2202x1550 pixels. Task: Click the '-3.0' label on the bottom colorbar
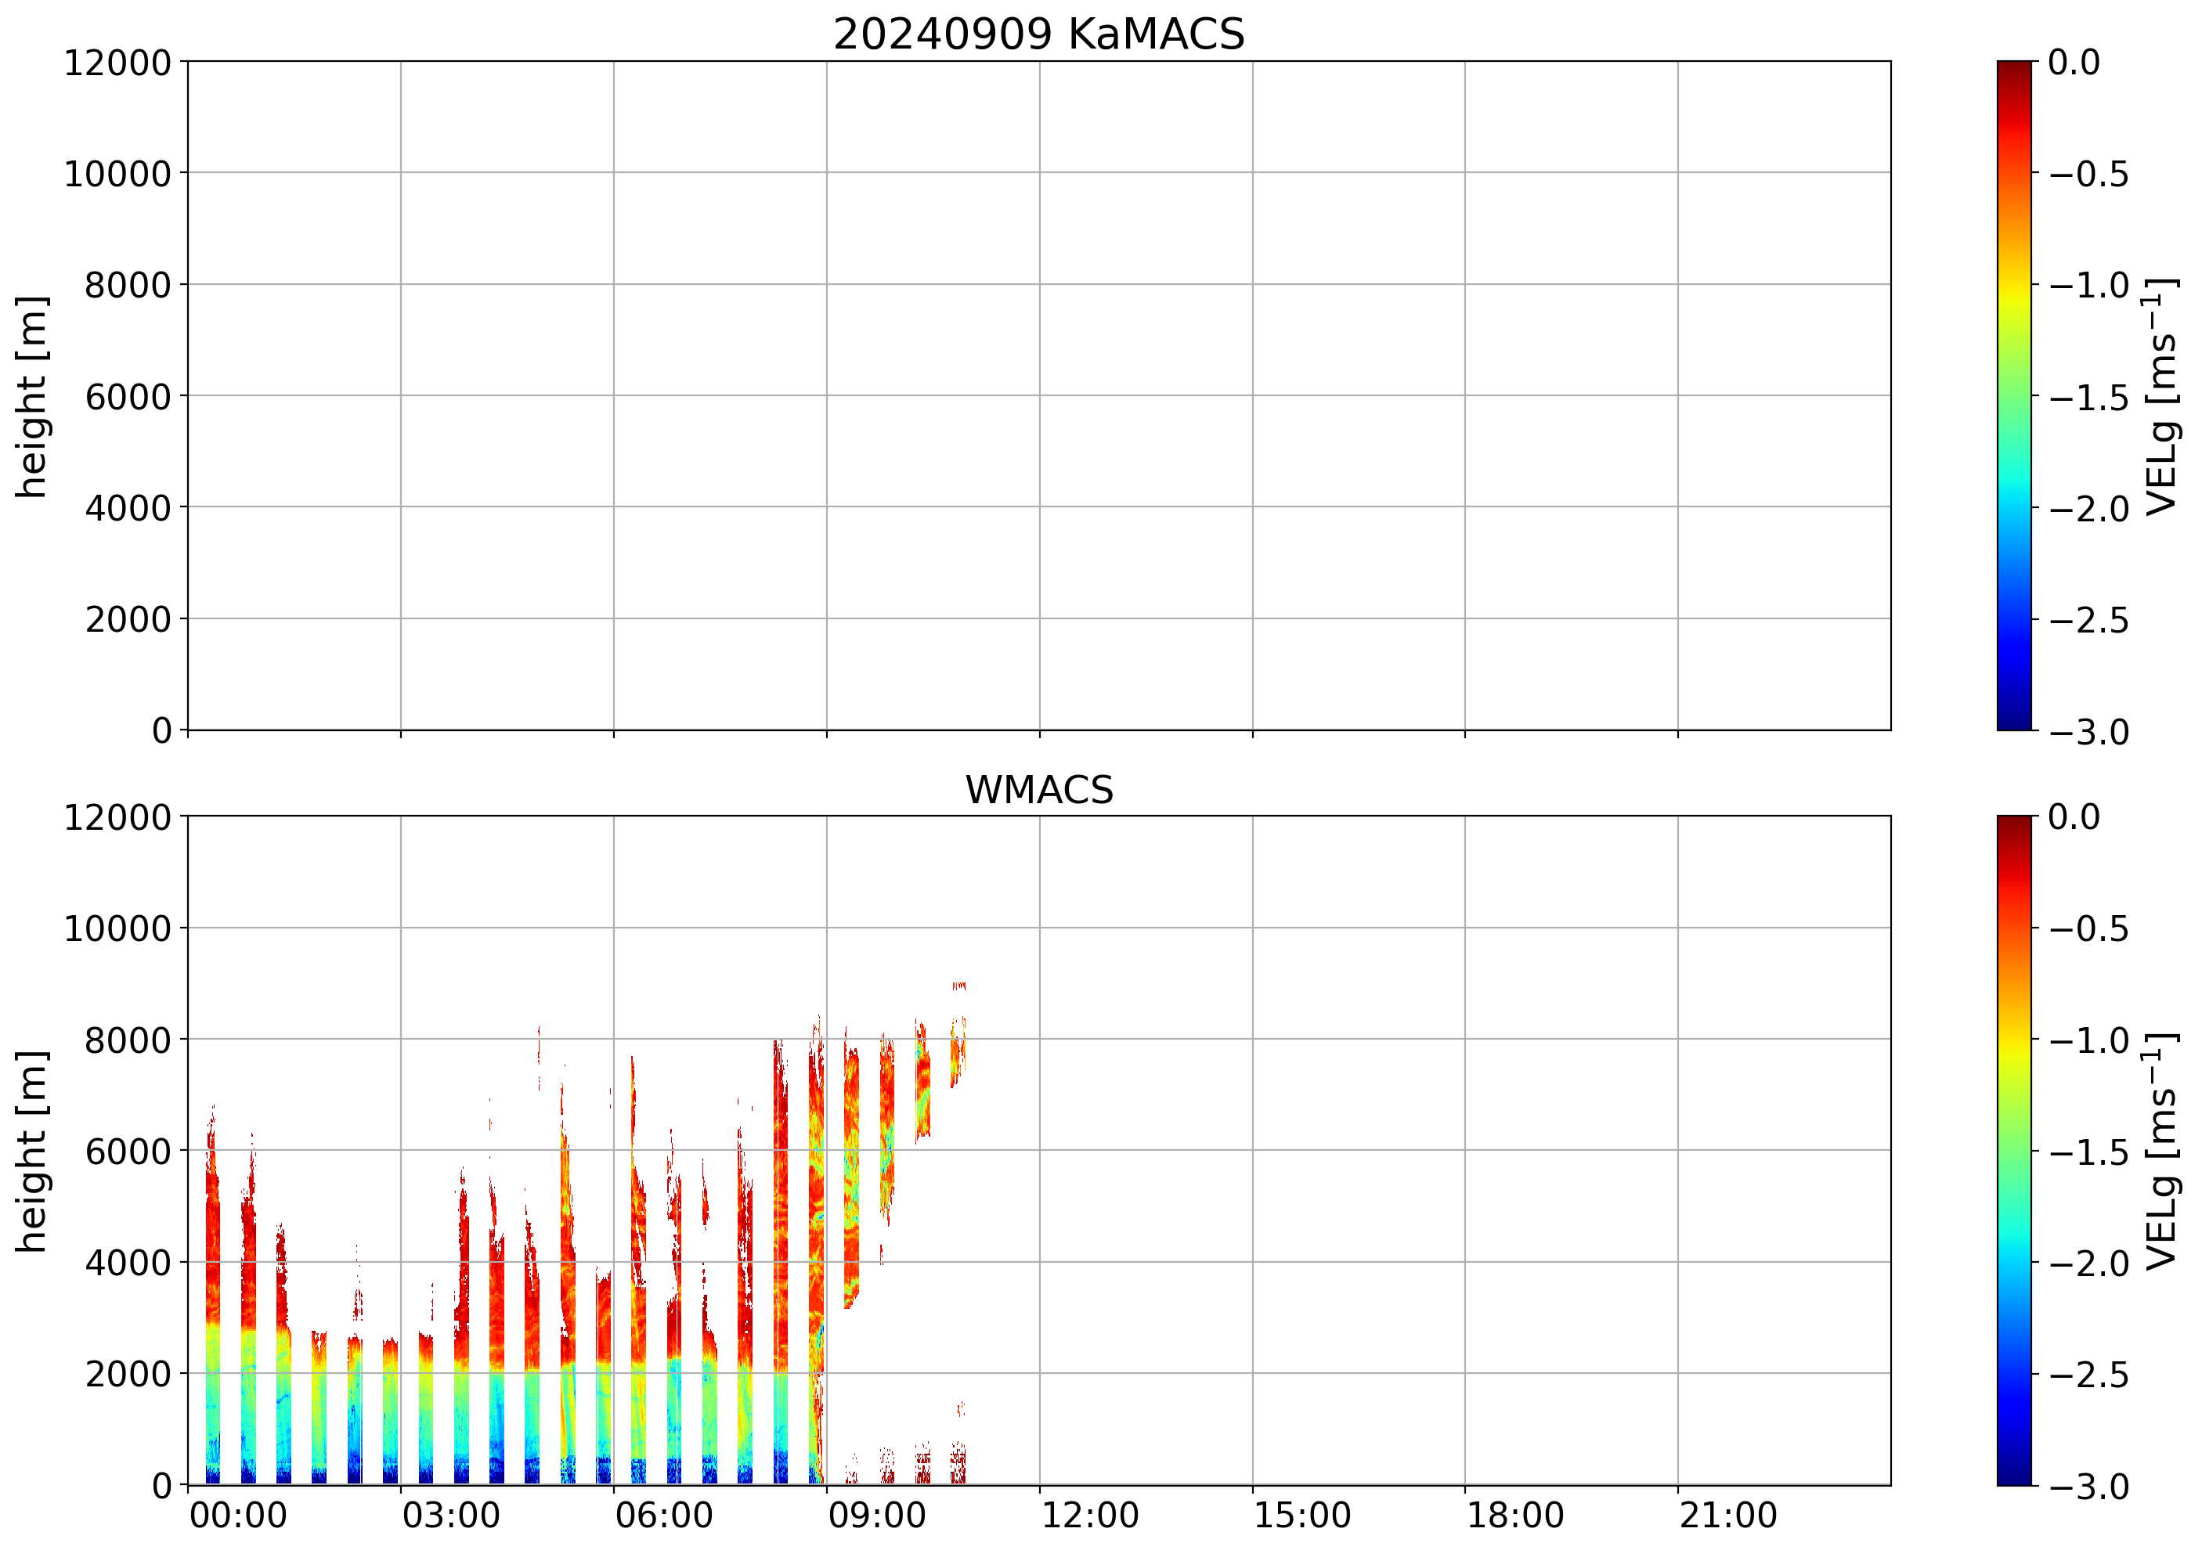(x=2088, y=1487)
